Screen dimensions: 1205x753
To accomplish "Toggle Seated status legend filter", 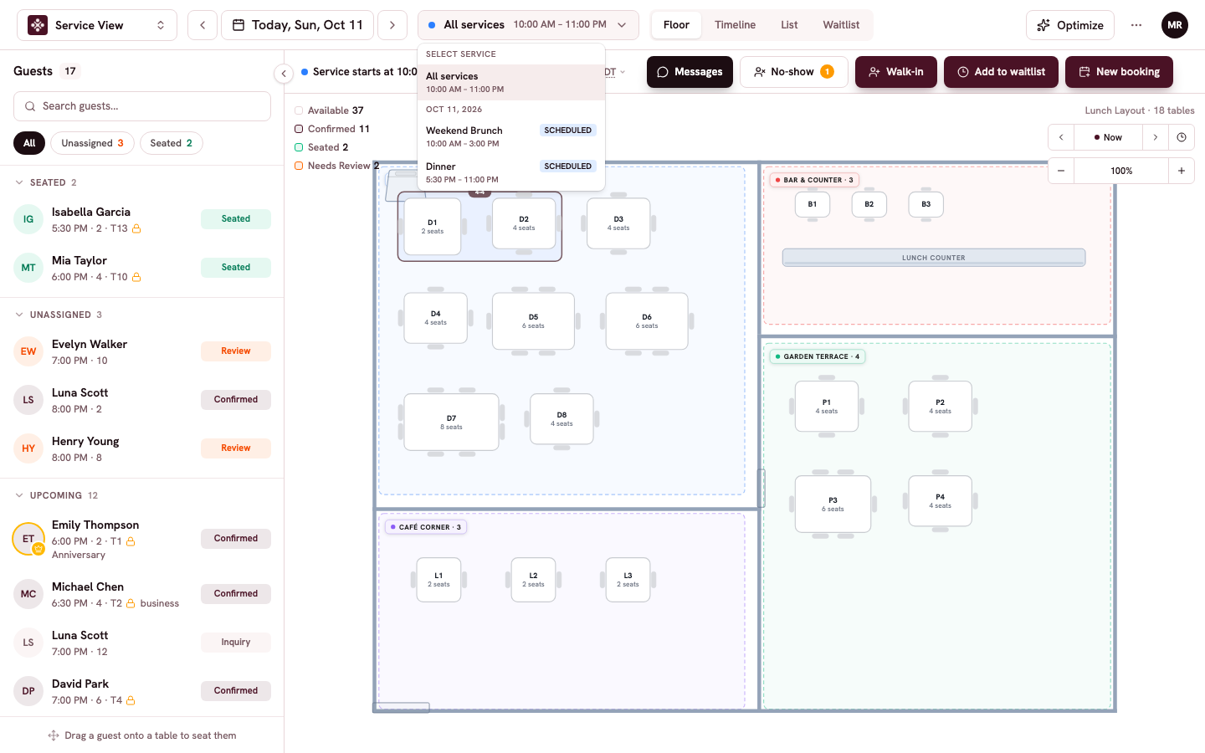I will coord(321,147).
